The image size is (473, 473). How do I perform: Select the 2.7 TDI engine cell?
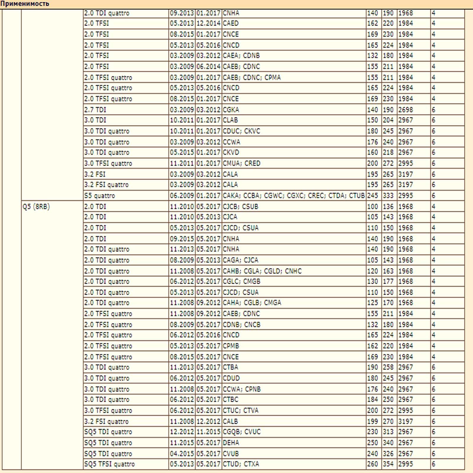[x=95, y=110]
